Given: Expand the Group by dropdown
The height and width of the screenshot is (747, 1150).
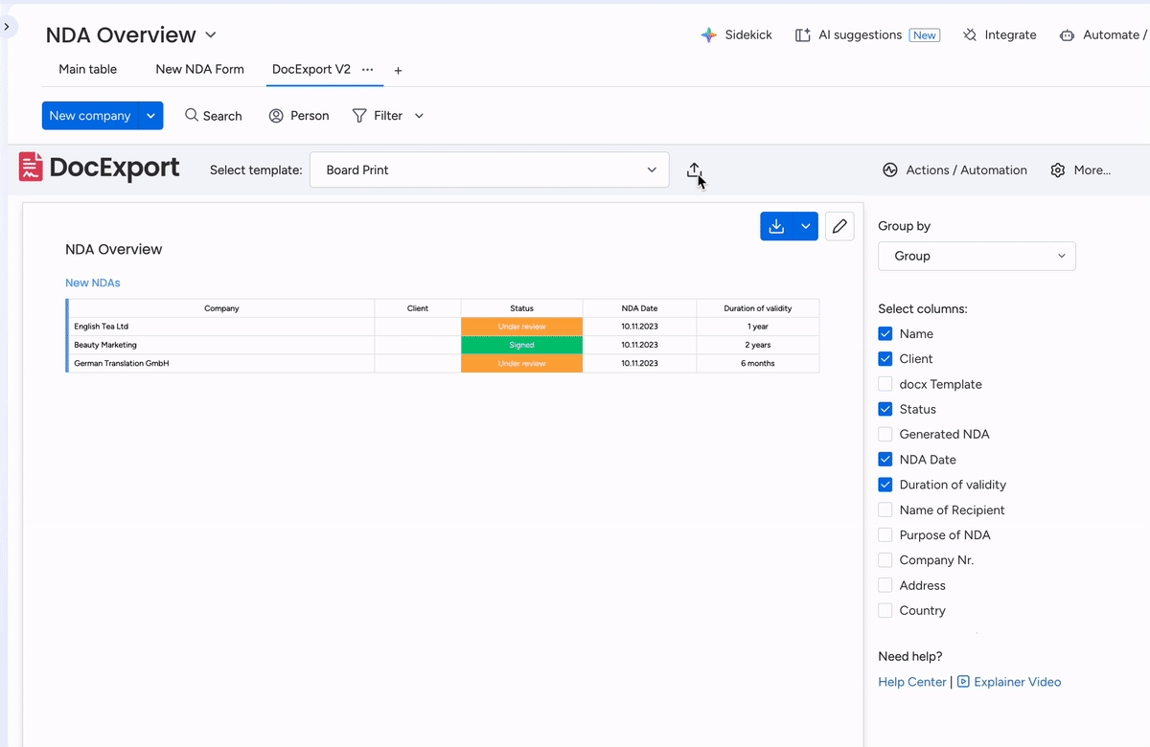Looking at the screenshot, I should 977,256.
